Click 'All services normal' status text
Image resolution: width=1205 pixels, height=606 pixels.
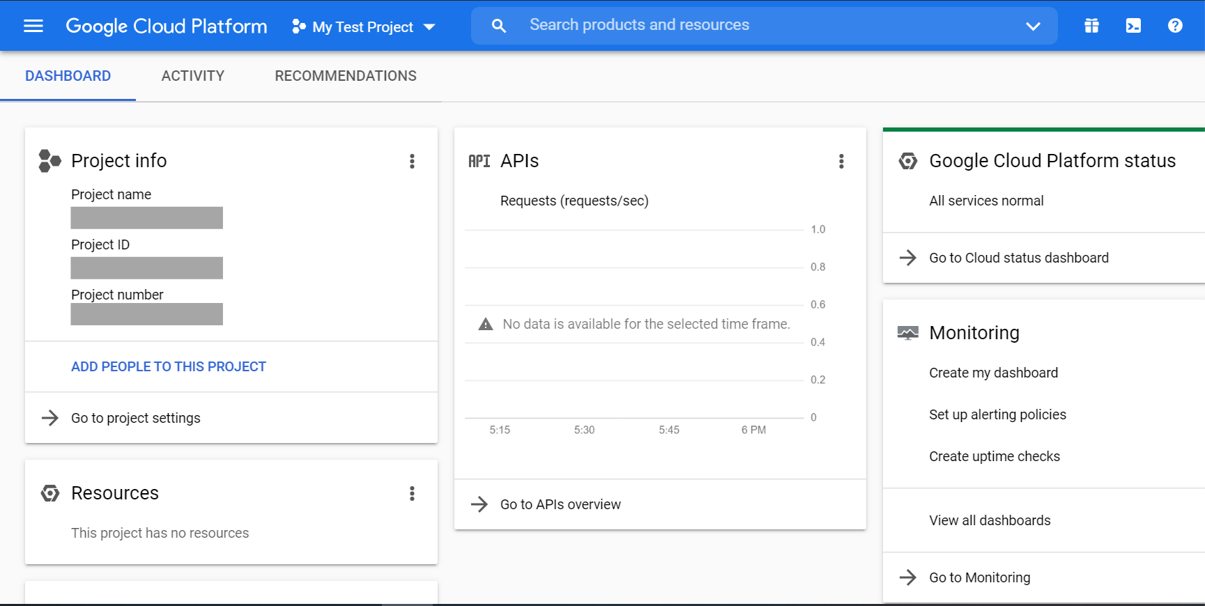click(986, 201)
